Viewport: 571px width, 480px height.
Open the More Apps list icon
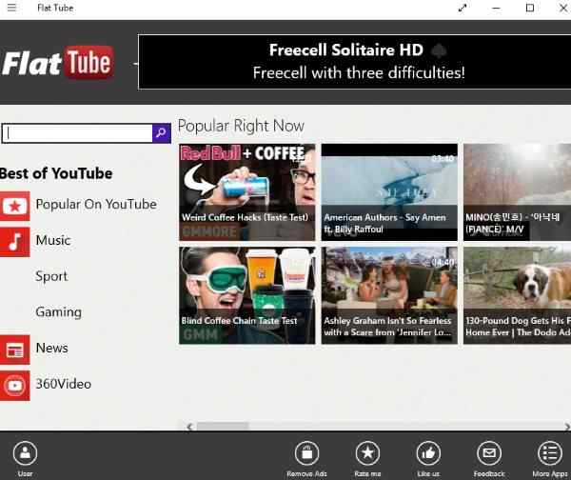(550, 453)
